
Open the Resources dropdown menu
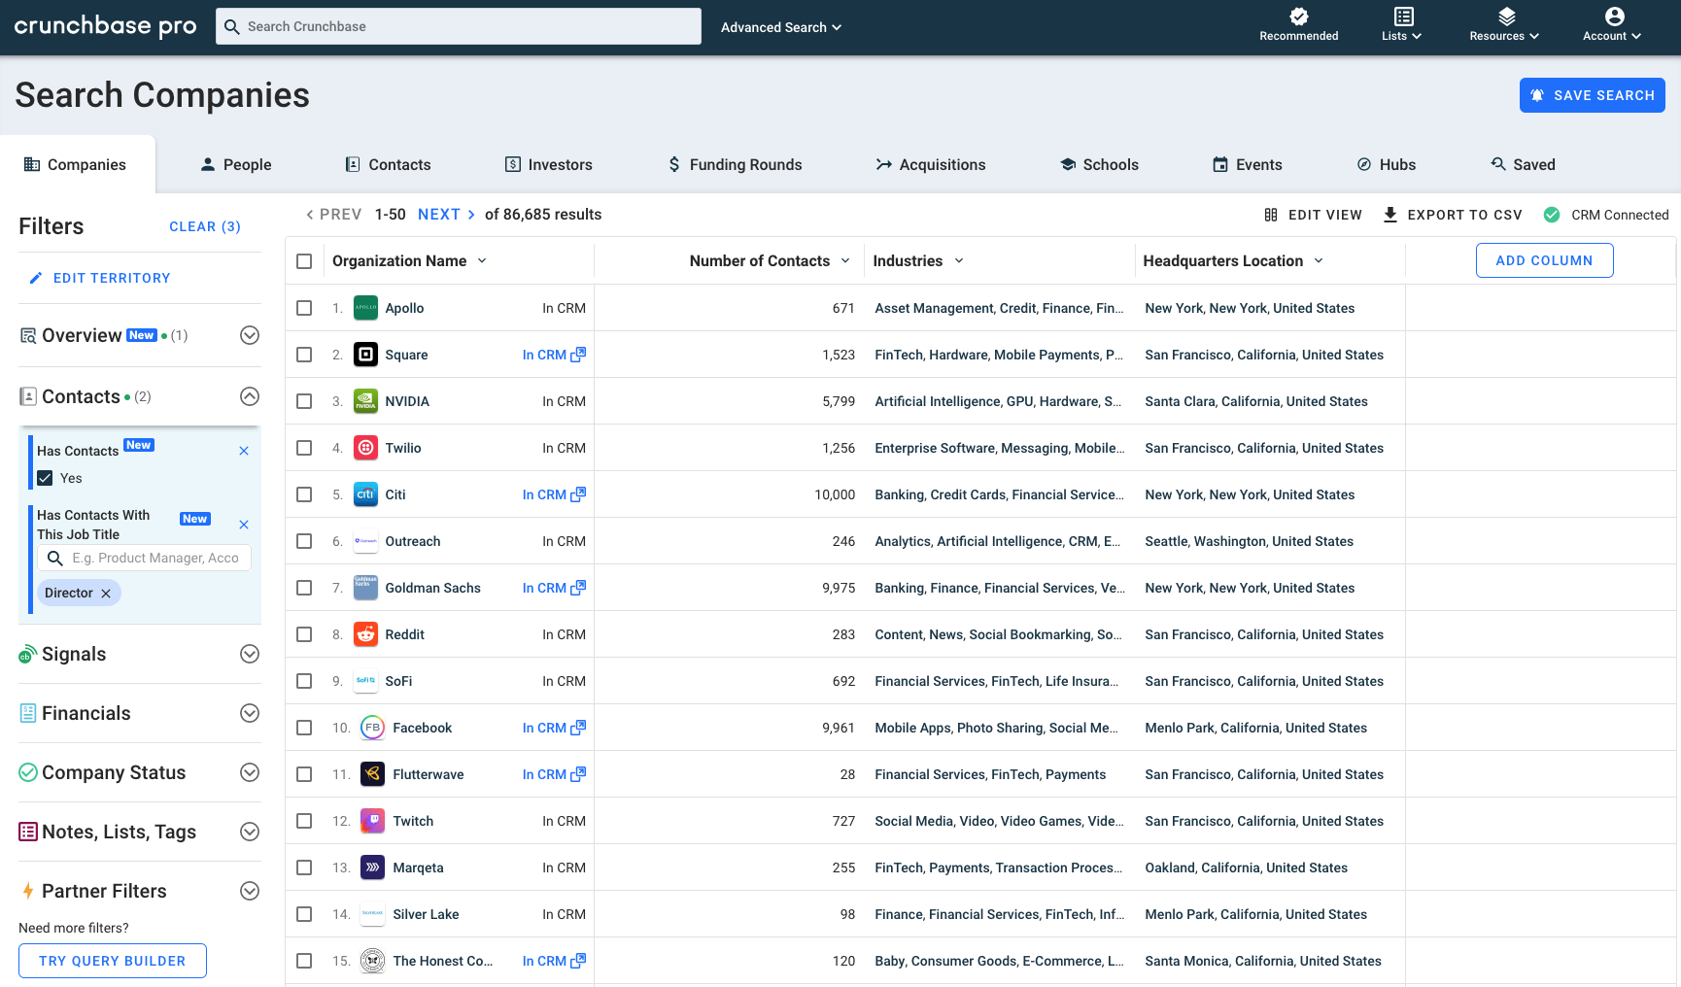point(1504,25)
